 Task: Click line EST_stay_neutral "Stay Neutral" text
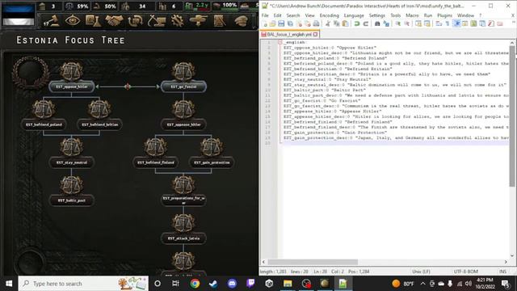point(327,79)
